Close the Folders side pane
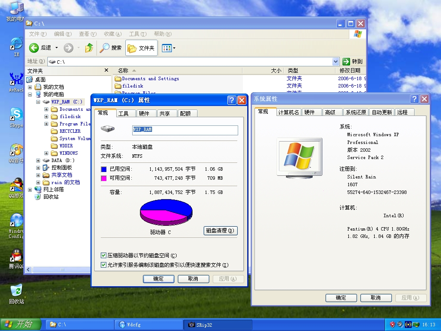This screenshot has width=441, height=331. pos(106,70)
